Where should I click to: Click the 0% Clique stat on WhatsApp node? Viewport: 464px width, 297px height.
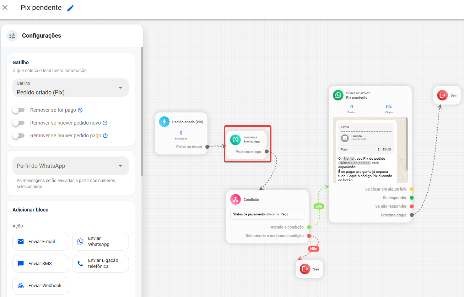pyautogui.click(x=389, y=109)
